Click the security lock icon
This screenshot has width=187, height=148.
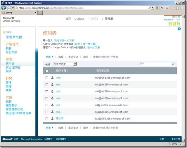(x=157, y=8)
